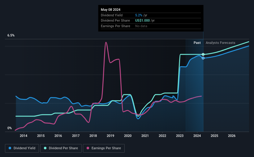Toggle the Dividend Yield legend button

[22, 148]
